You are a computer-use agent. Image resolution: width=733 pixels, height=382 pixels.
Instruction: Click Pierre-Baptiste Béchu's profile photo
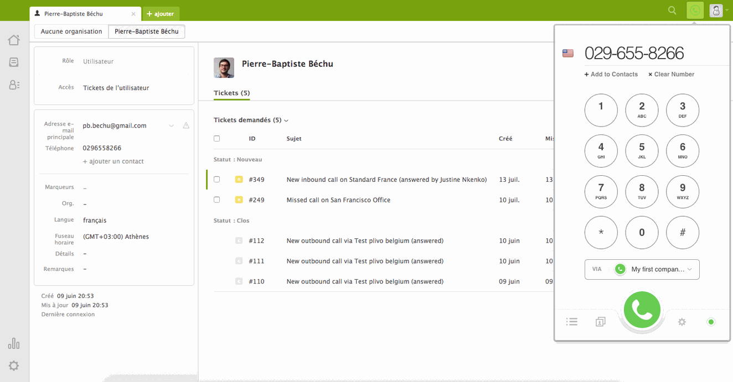[224, 67]
